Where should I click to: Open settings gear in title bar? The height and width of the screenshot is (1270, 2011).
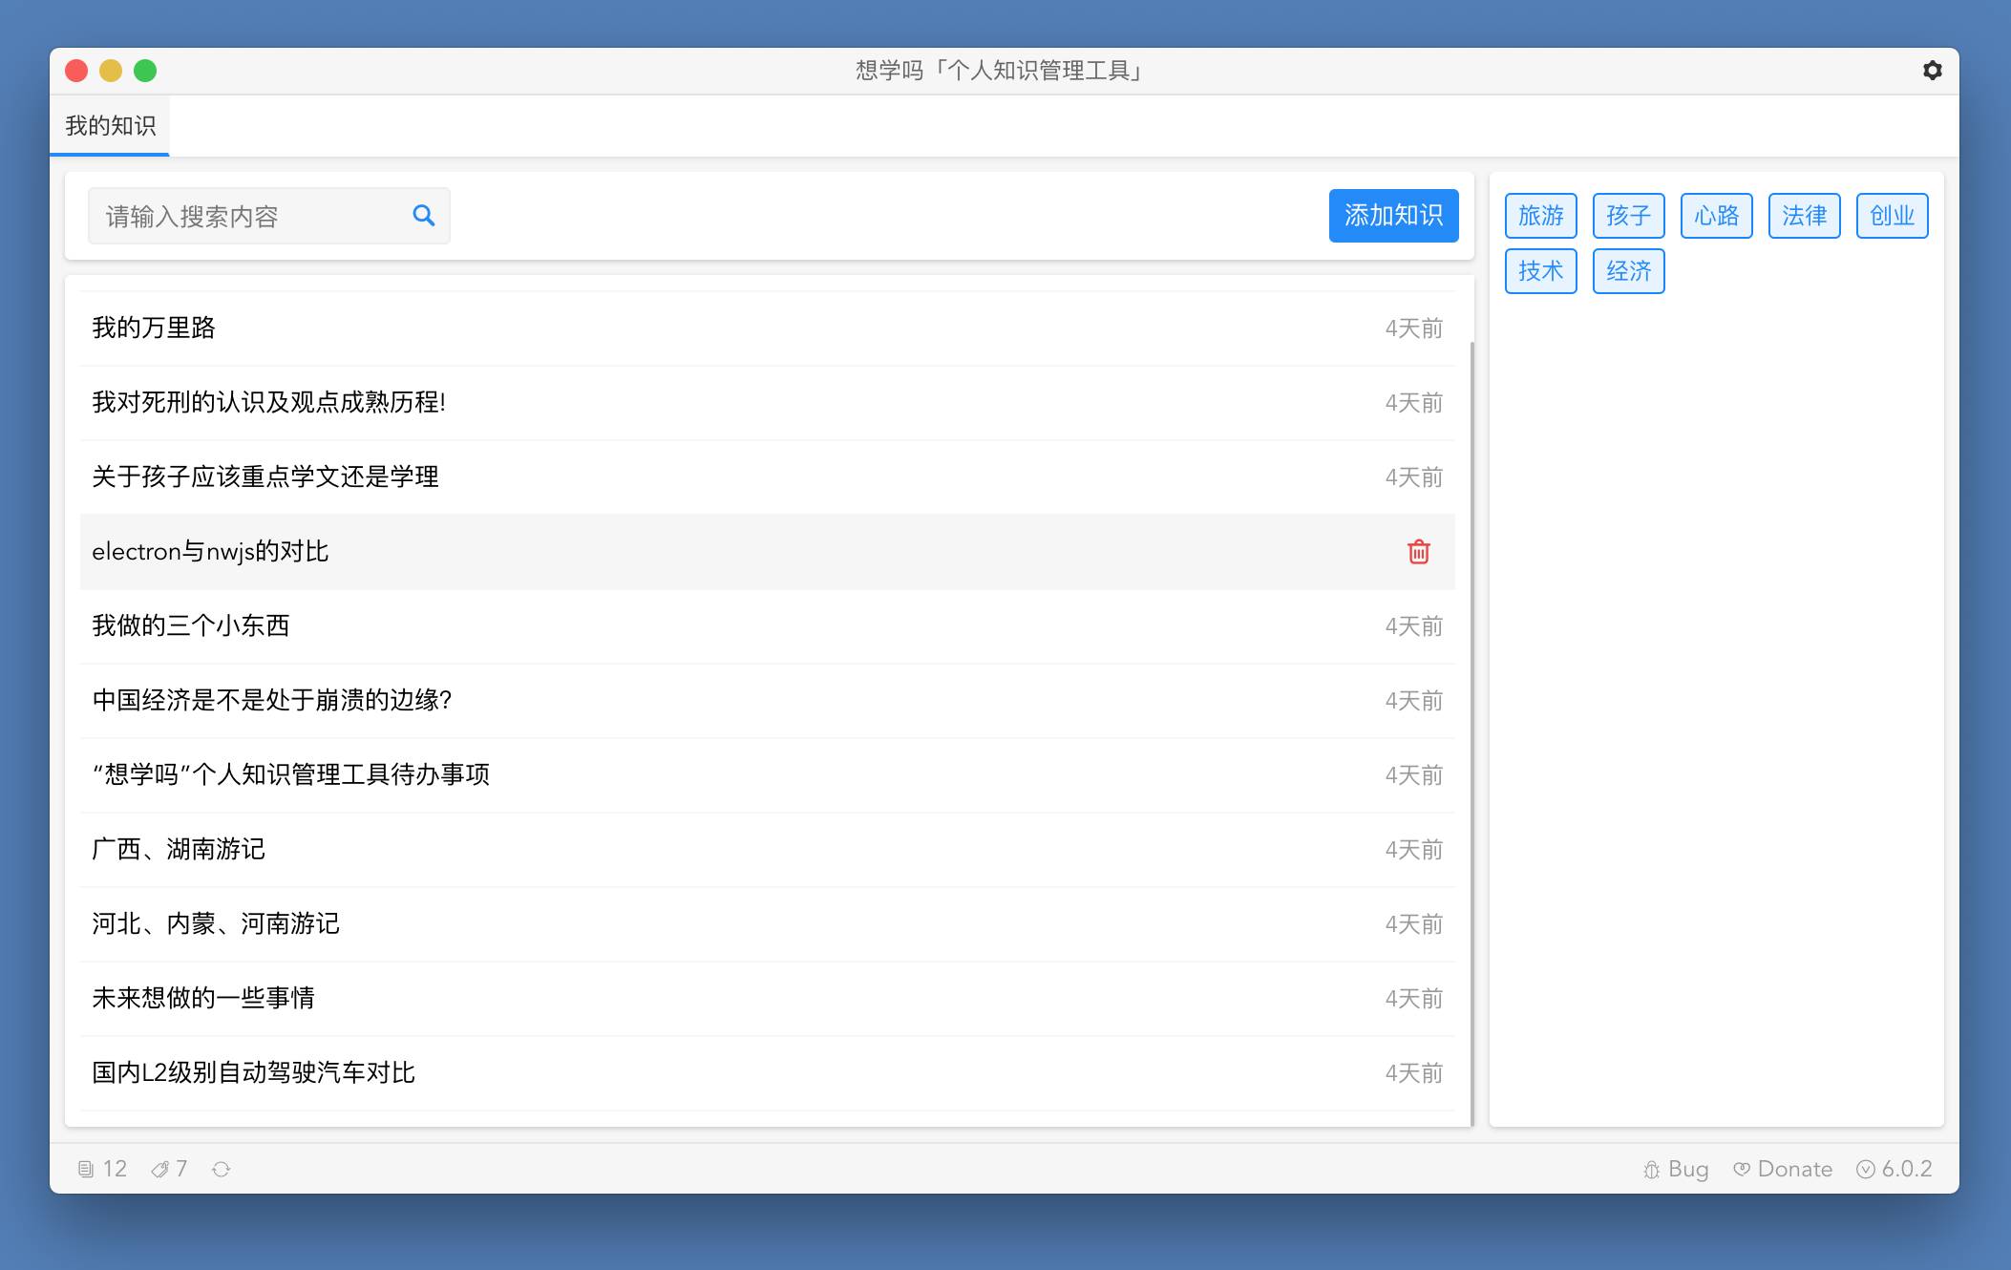tap(1932, 71)
